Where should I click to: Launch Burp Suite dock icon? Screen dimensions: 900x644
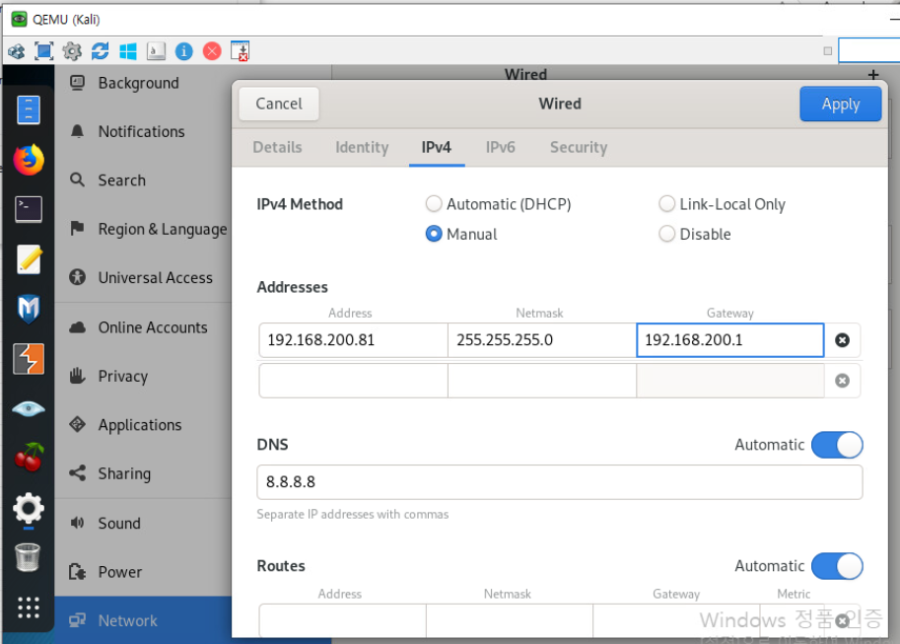click(29, 359)
